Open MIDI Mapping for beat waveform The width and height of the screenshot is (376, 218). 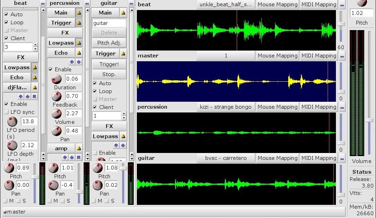319,4
